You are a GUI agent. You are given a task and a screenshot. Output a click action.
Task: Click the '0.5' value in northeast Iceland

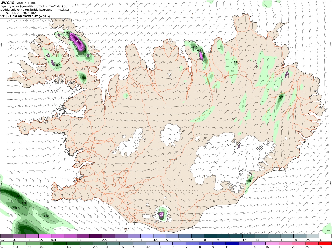[236, 62]
